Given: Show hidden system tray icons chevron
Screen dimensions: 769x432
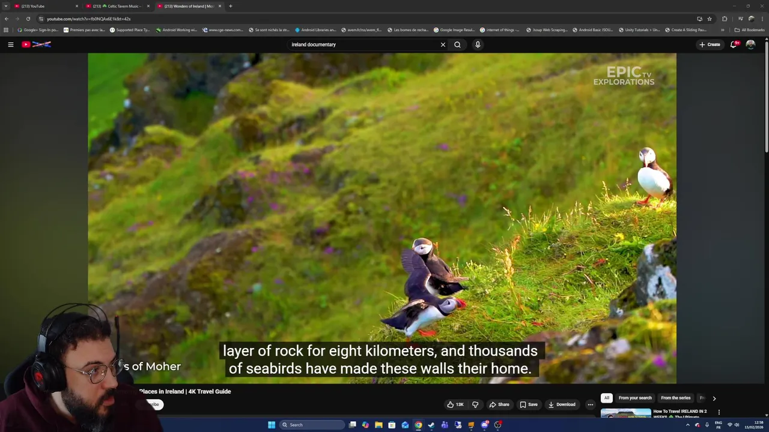Looking at the screenshot, I should pos(688,425).
